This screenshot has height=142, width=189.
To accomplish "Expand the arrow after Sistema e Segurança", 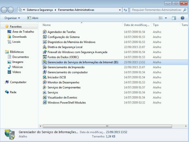I will [x=56, y=10].
